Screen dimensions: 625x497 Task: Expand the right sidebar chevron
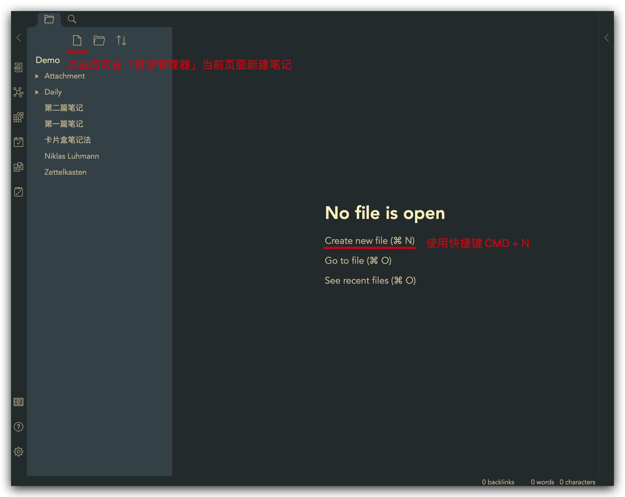606,38
